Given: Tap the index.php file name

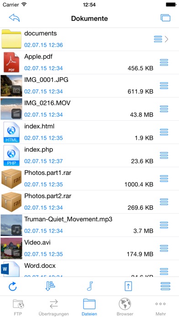Looking at the screenshot, I should pos(38,150).
